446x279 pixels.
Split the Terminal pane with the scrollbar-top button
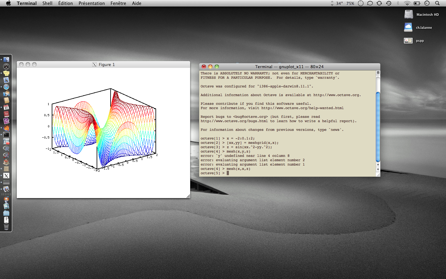[x=378, y=73]
